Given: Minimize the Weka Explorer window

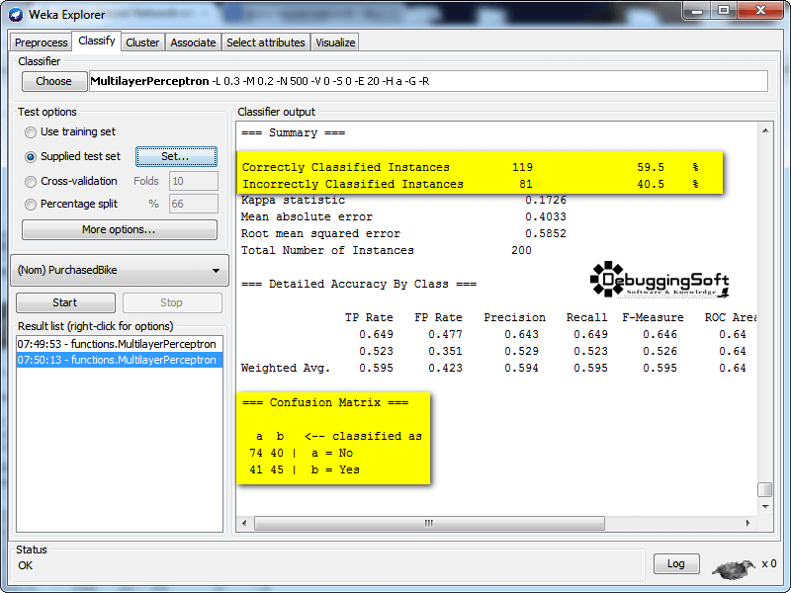Looking at the screenshot, I should [x=698, y=11].
